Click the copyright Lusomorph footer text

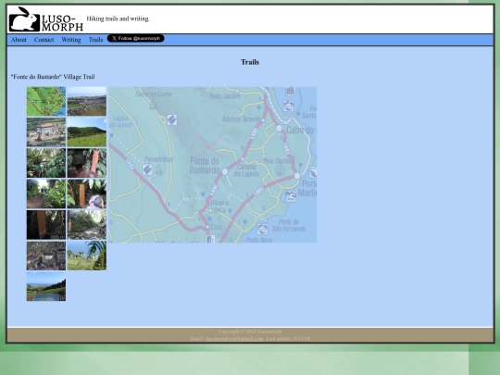coord(250,331)
